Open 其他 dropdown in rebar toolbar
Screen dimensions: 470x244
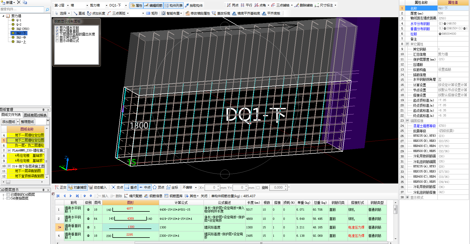tap(192, 196)
